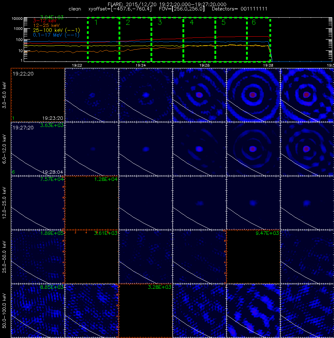334x338 pixels.
Task: Click the 19:28 time axis label
Action: 268,65
